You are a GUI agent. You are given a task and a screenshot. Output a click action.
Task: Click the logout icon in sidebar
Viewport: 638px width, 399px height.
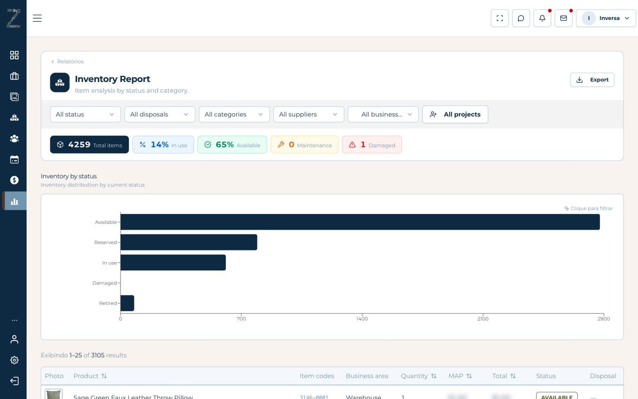[14, 381]
